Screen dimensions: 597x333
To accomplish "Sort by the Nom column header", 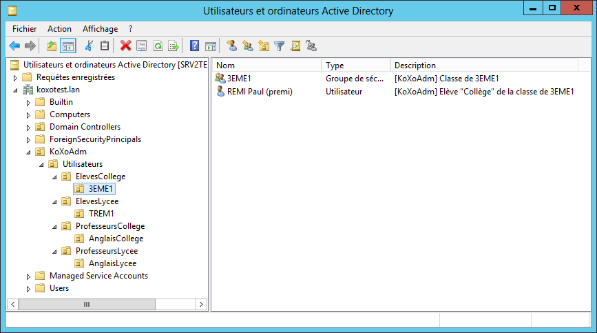I will [x=266, y=65].
